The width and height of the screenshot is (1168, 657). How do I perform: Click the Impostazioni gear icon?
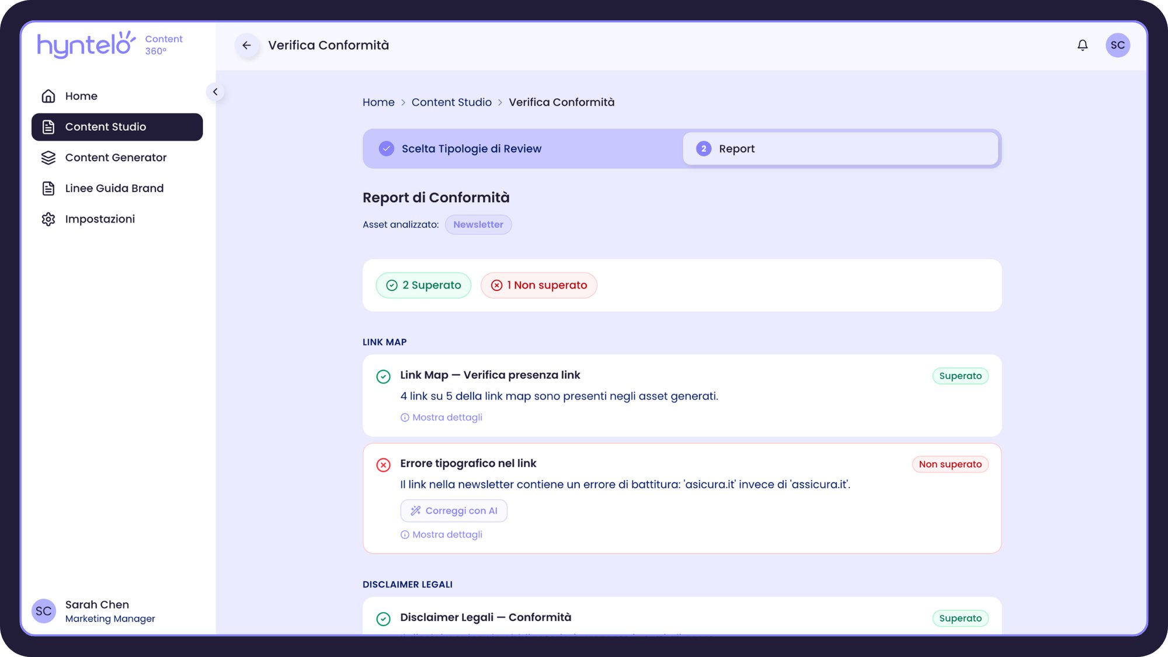pyautogui.click(x=48, y=219)
